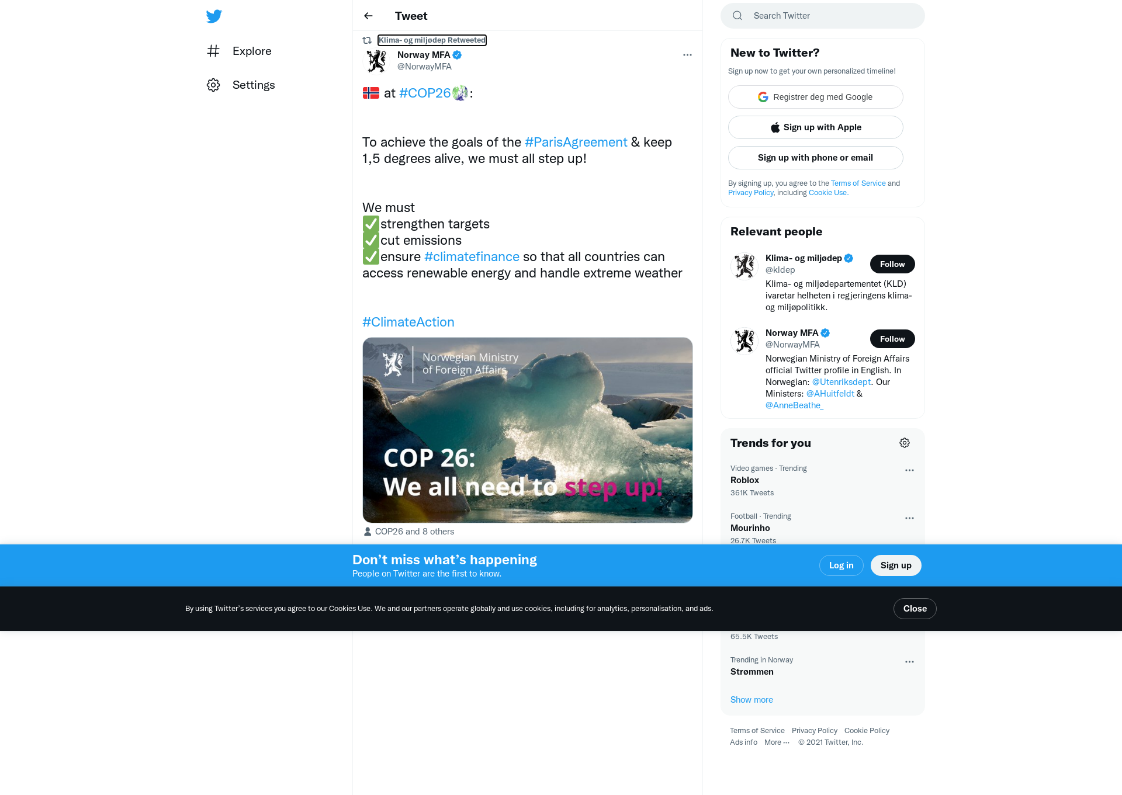The height and width of the screenshot is (795, 1122).
Task: Click the Search Twitter field
Action: click(823, 16)
